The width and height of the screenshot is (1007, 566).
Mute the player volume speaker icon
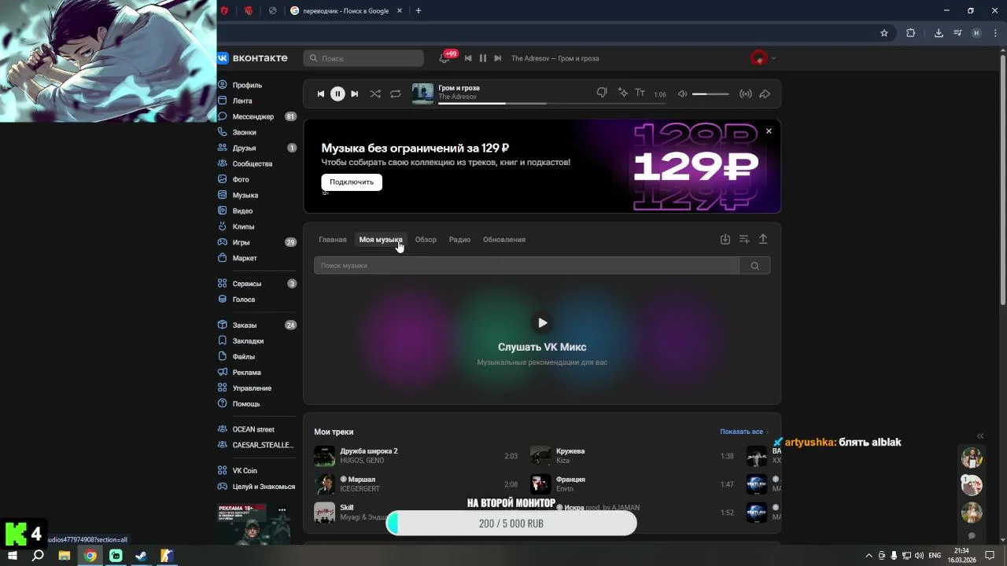click(682, 94)
